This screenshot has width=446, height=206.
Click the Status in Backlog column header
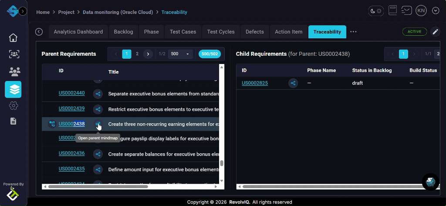click(372, 70)
